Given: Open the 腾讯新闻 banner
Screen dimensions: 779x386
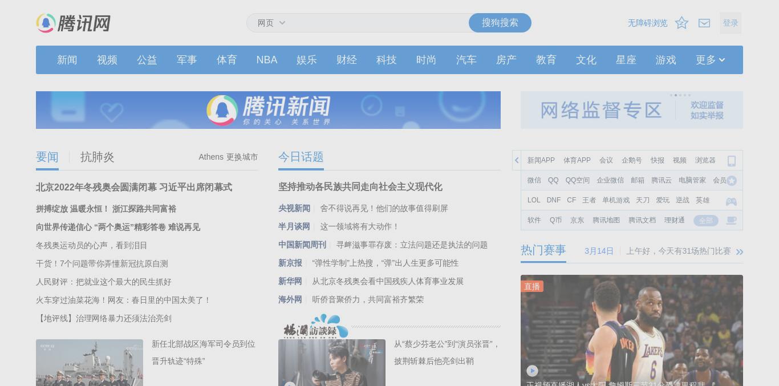Looking at the screenshot, I should coord(268,110).
